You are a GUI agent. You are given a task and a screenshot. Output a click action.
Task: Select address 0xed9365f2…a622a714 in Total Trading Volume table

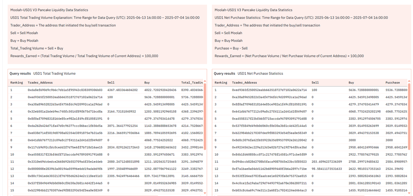click(x=65, y=97)
